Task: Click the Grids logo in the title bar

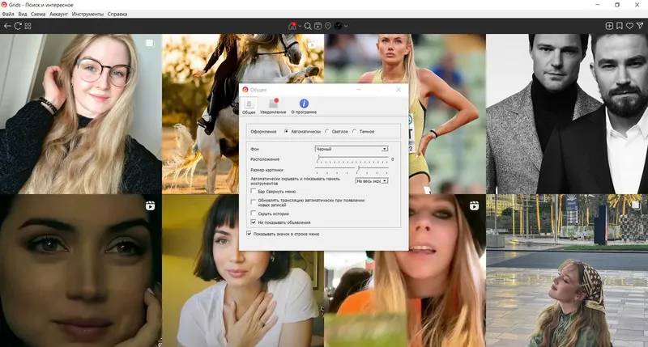Action: (x=4, y=5)
